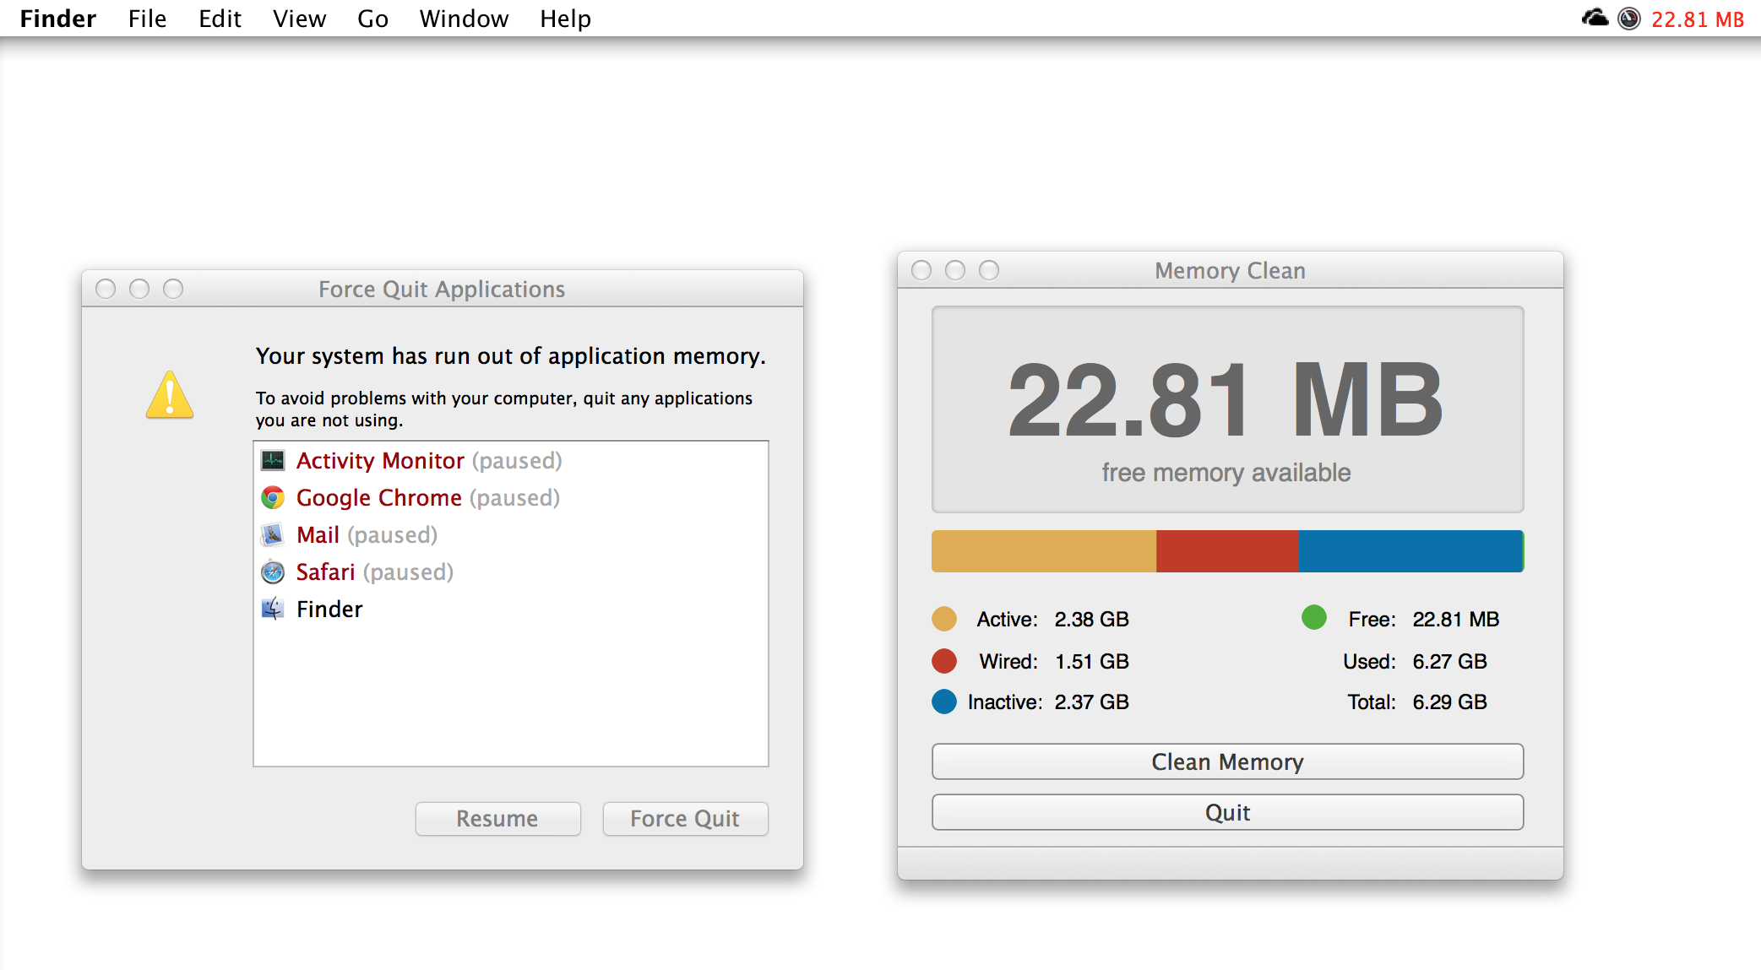Click the yellow Active segment of memory bar
This screenshot has width=1761, height=970.
pos(1043,551)
